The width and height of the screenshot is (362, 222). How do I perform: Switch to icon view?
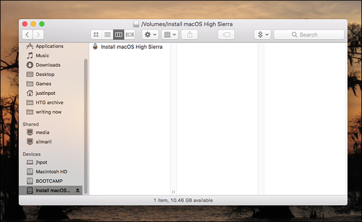(96, 34)
